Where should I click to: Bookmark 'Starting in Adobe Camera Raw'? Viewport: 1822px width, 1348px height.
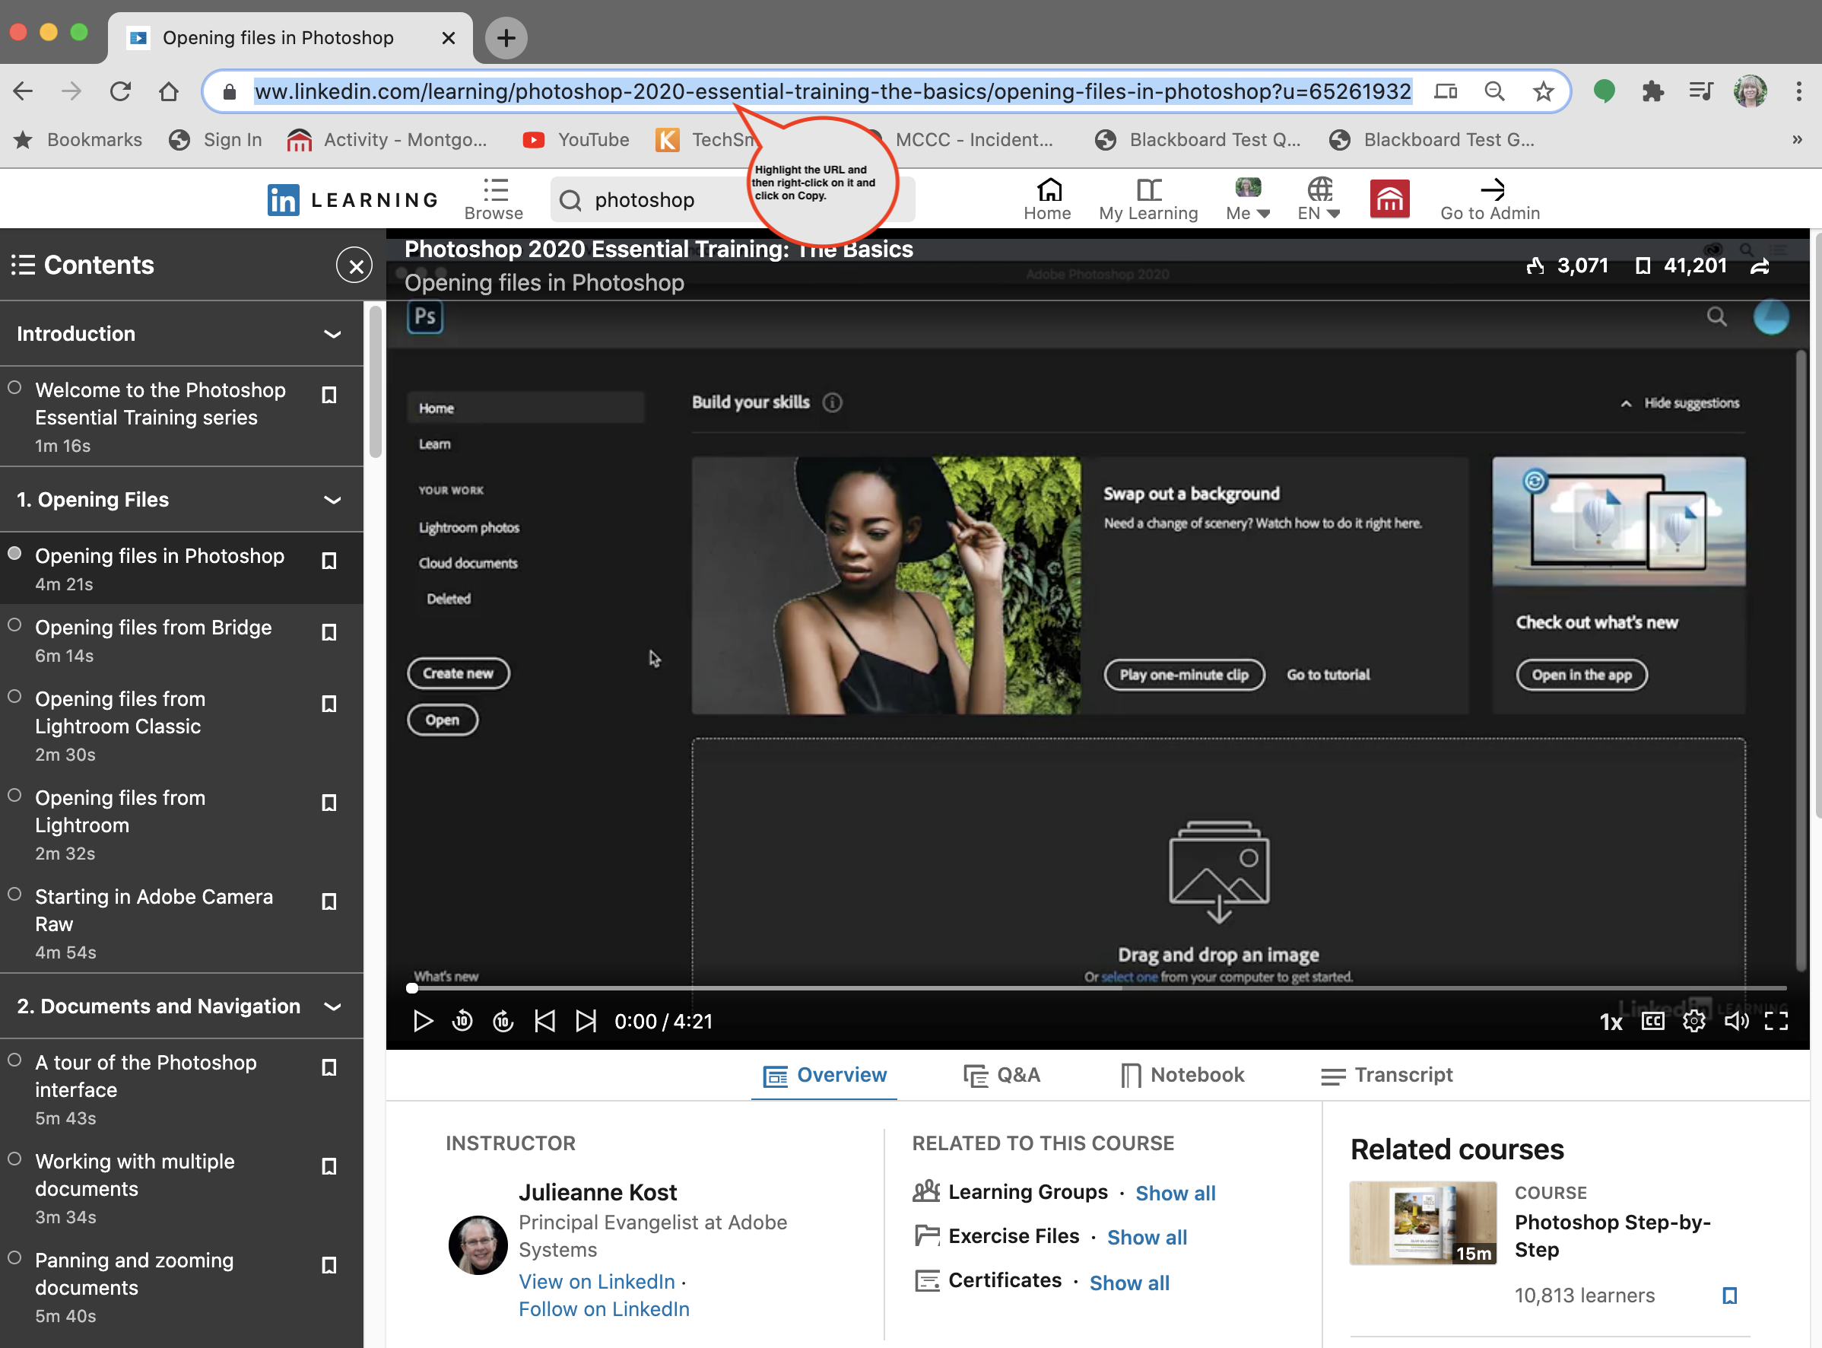(329, 901)
